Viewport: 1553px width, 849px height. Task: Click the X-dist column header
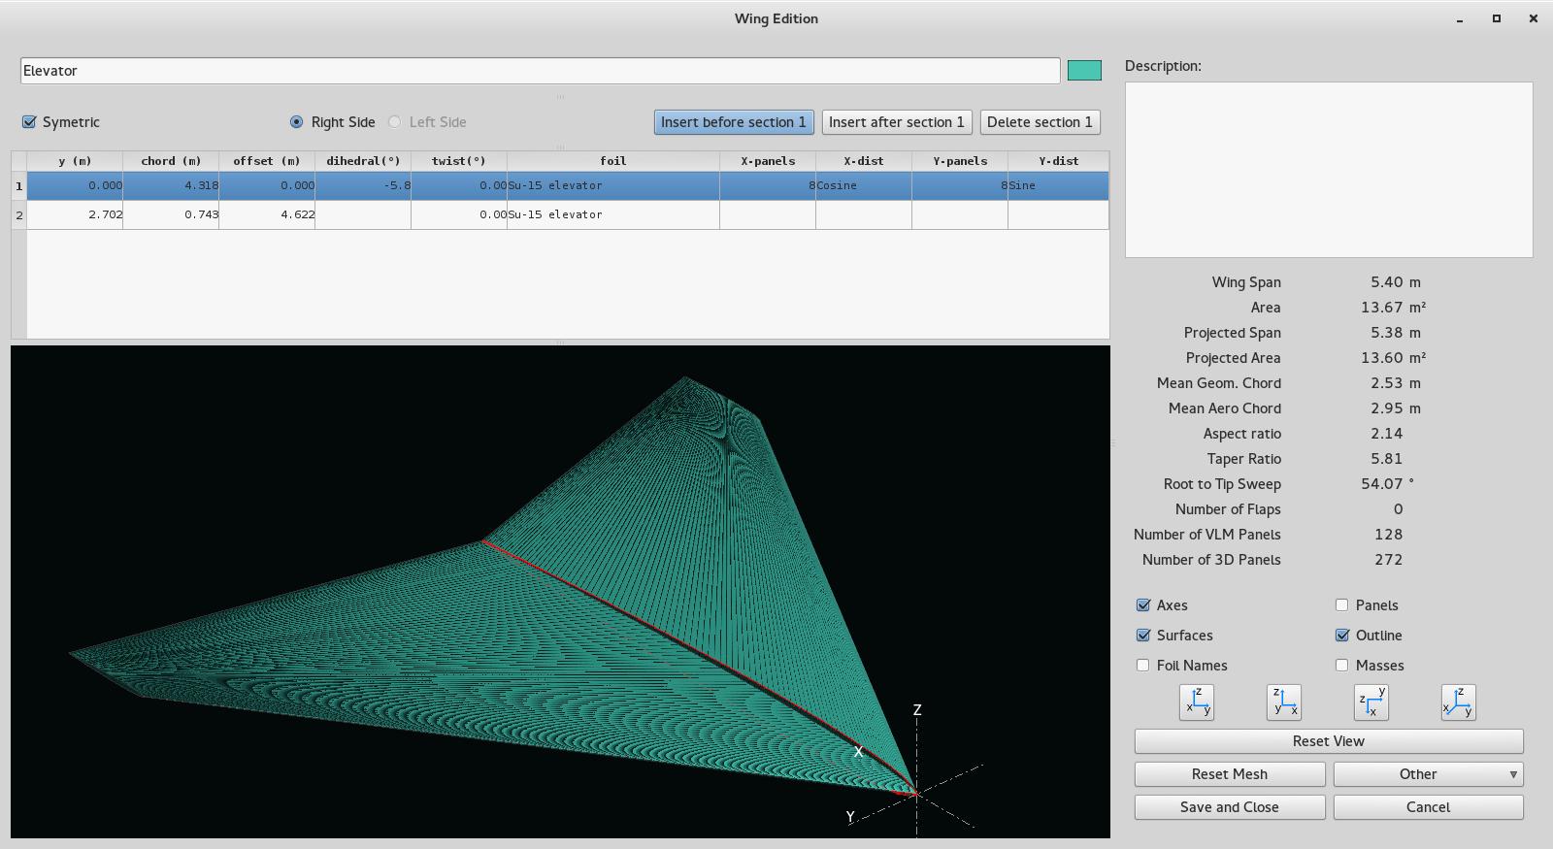864,161
